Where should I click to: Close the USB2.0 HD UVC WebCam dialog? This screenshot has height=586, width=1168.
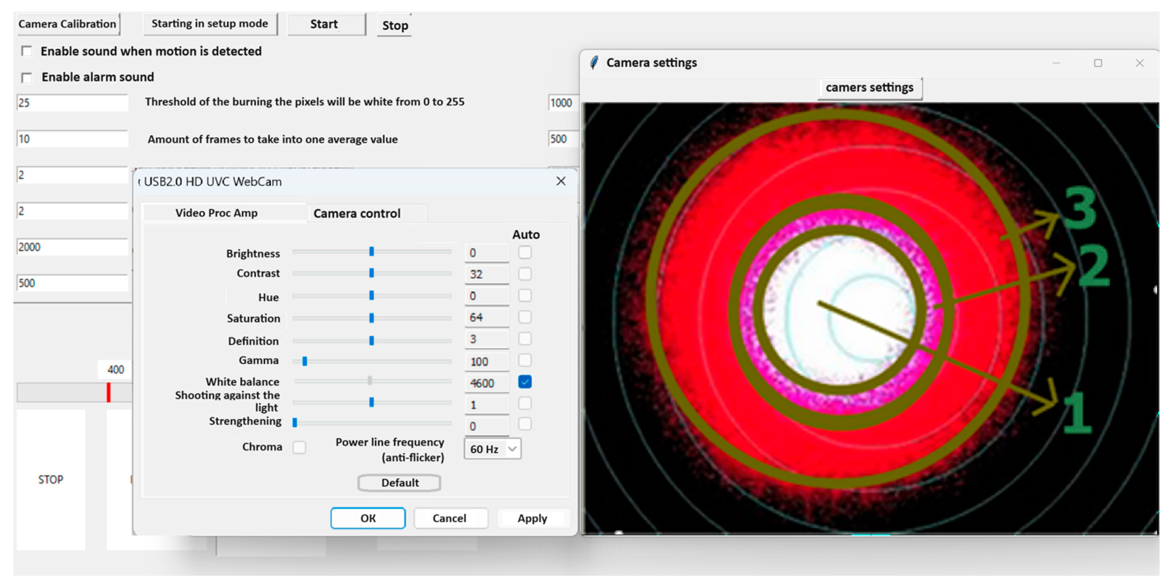pyautogui.click(x=561, y=181)
